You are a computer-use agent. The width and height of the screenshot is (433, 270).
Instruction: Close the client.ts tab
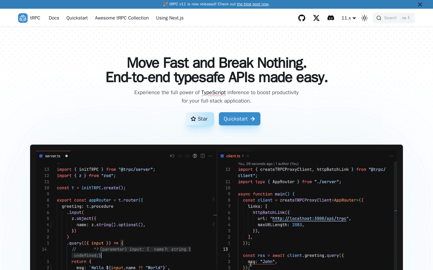point(247,156)
